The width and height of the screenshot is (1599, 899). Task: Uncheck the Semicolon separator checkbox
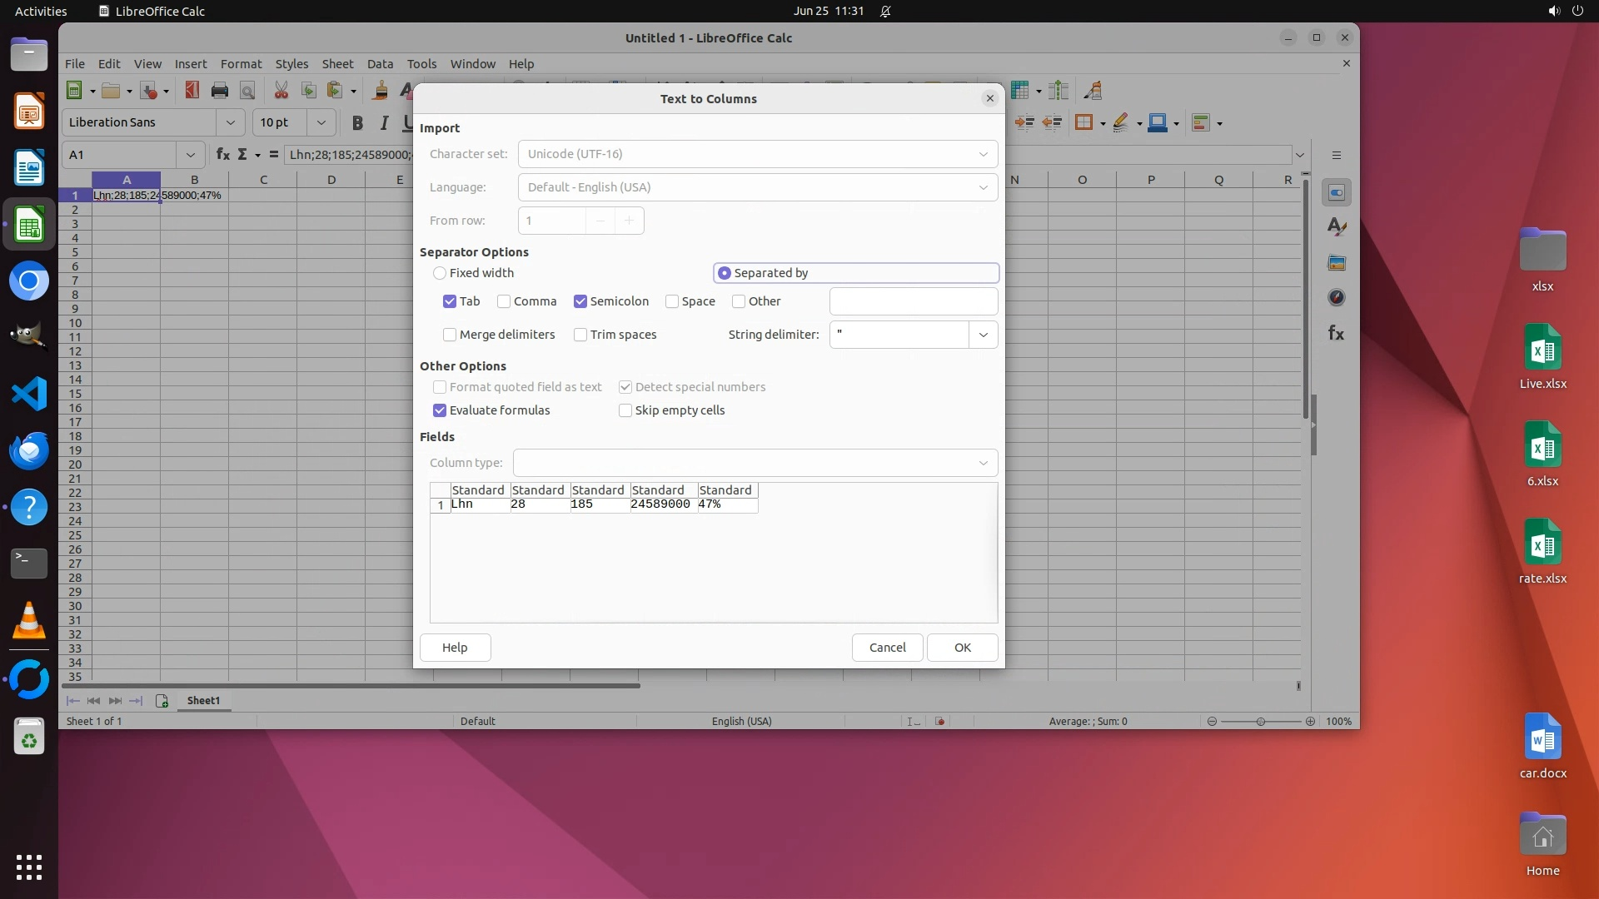580,301
